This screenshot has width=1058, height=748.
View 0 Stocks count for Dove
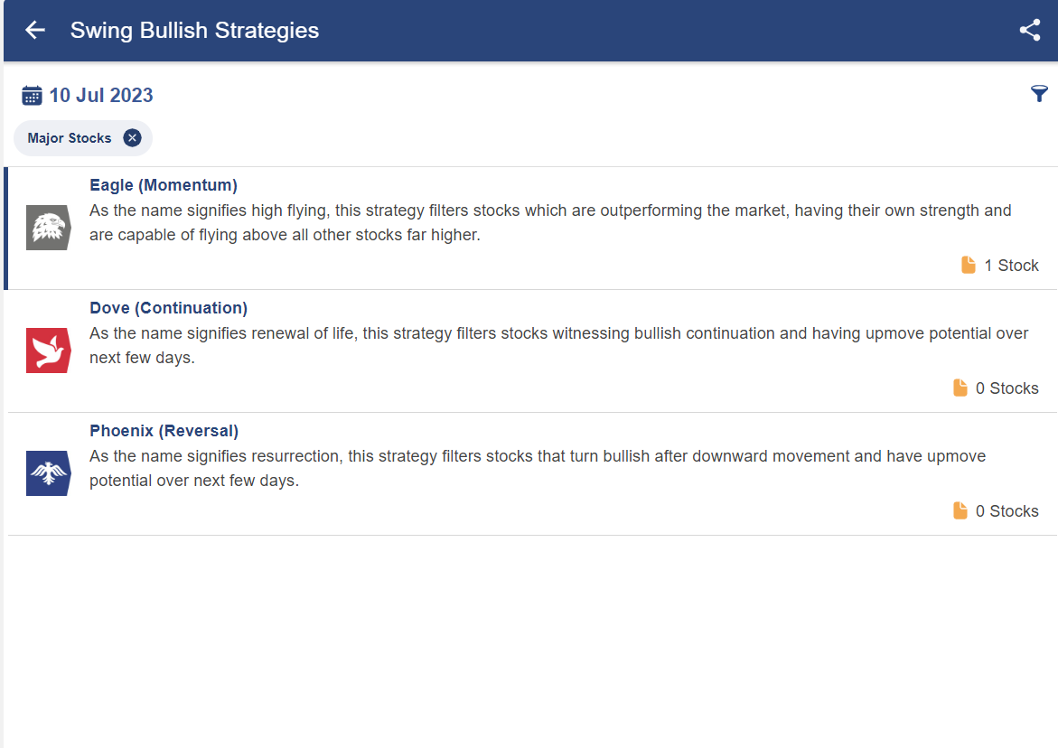click(1007, 388)
